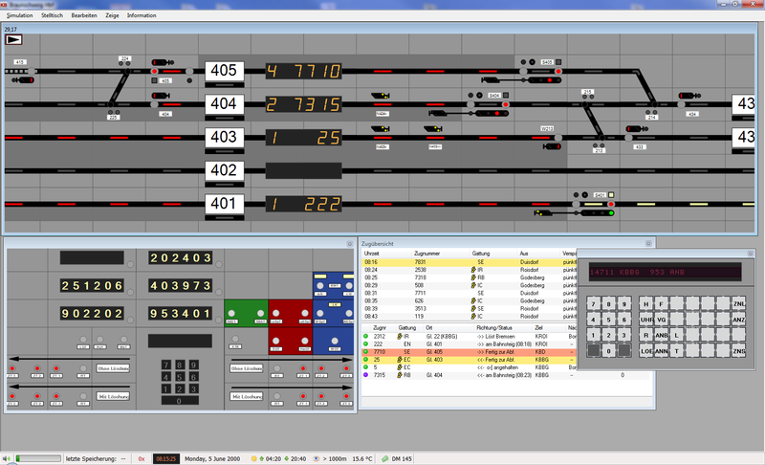Select train 7710 row in Zugübersicht list
Image resolution: width=765 pixels, height=465 pixels.
click(459, 351)
